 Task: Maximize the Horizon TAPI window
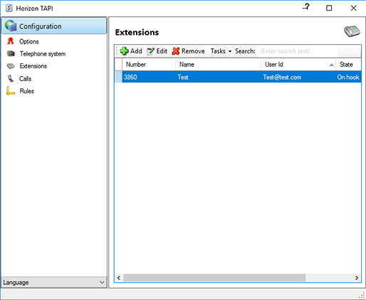[329, 8]
